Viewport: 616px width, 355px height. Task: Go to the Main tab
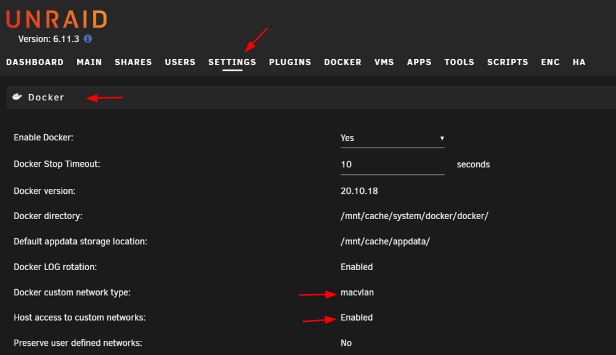coord(89,62)
